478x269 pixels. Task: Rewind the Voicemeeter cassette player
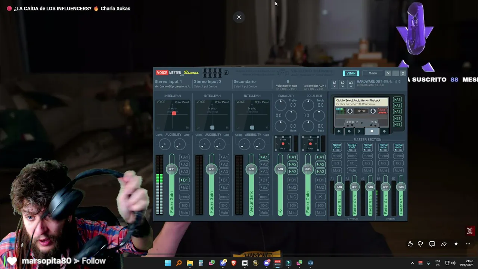coord(339,131)
